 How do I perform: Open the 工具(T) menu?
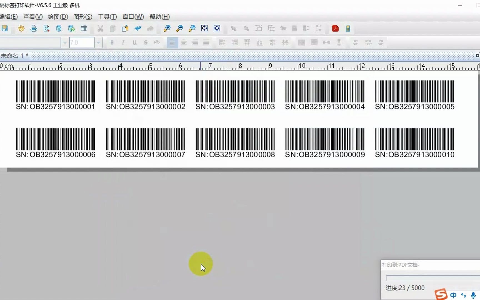[107, 17]
